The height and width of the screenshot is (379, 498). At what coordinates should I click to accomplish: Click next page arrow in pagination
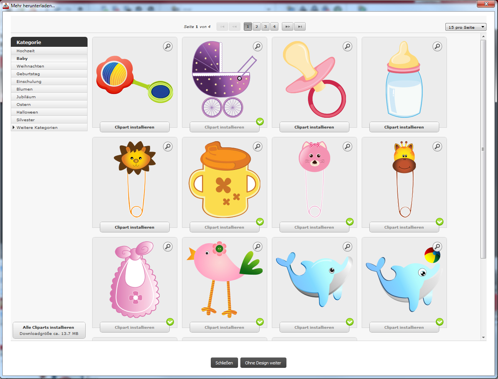tap(288, 26)
